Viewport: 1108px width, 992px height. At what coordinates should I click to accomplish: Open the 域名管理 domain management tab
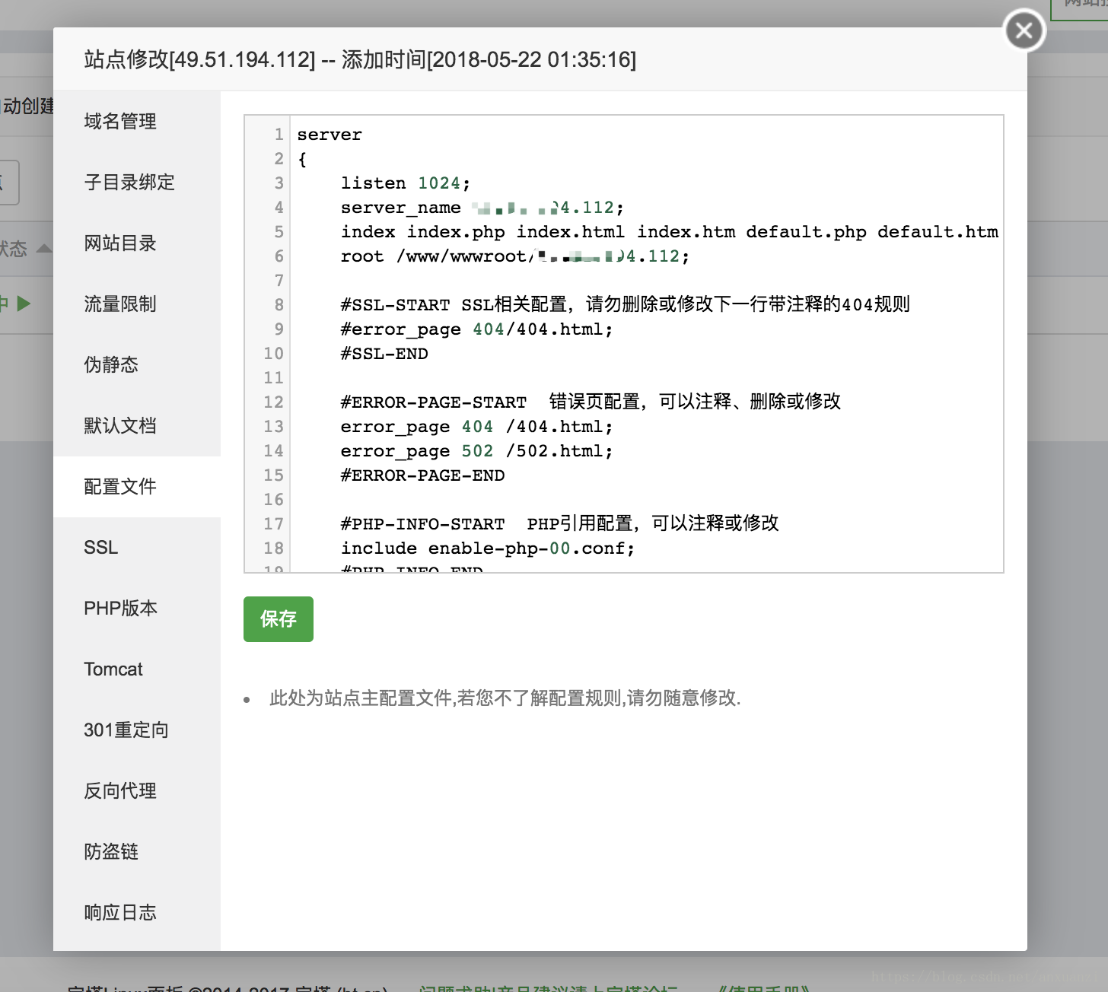pyautogui.click(x=120, y=122)
